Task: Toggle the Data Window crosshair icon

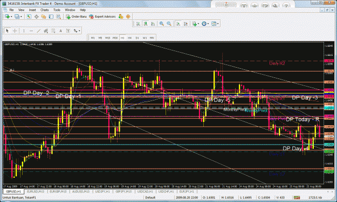Action: (36, 17)
